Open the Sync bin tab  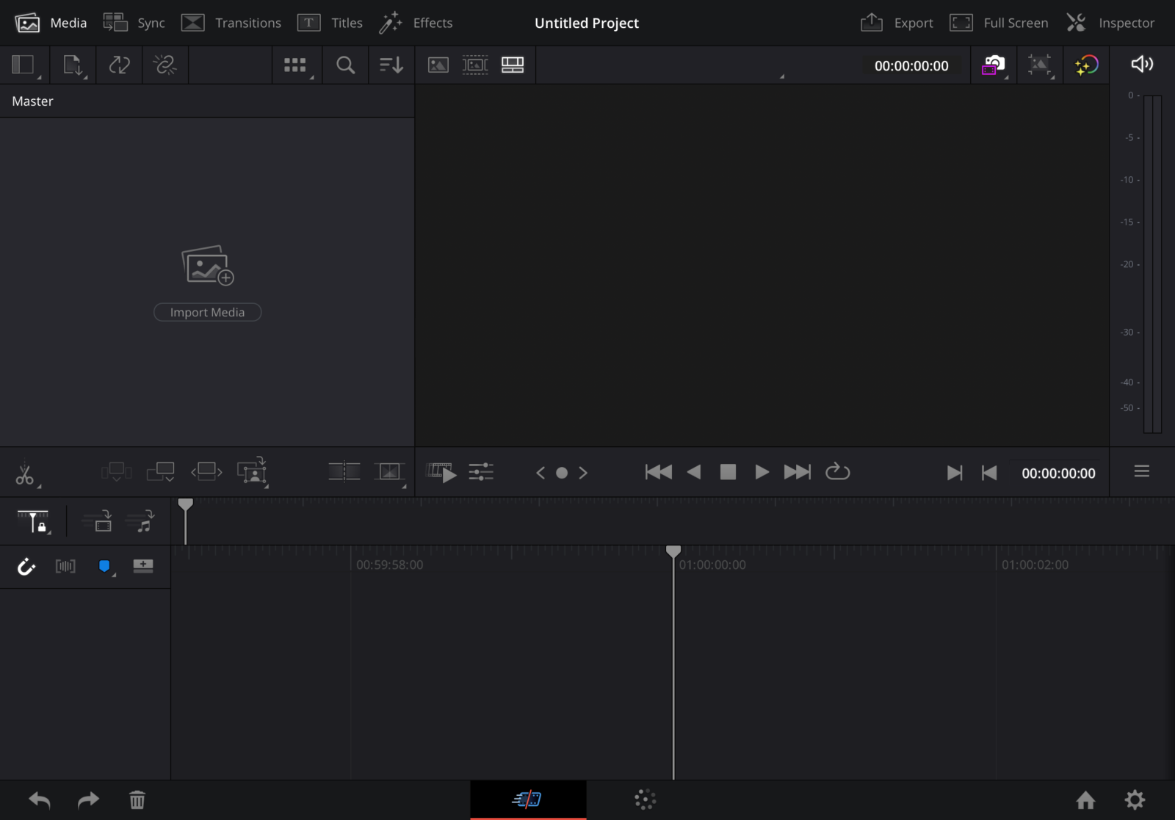pos(134,23)
